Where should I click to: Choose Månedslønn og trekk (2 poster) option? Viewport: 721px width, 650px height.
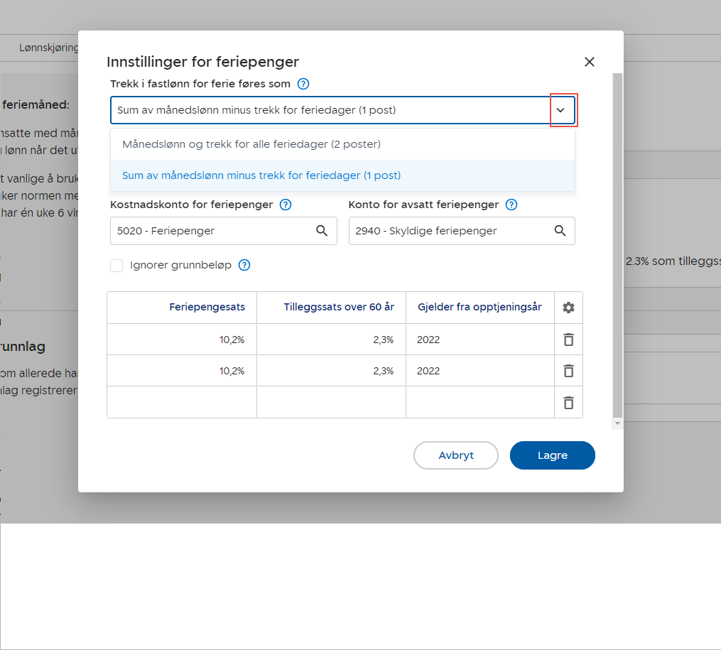pyautogui.click(x=251, y=144)
